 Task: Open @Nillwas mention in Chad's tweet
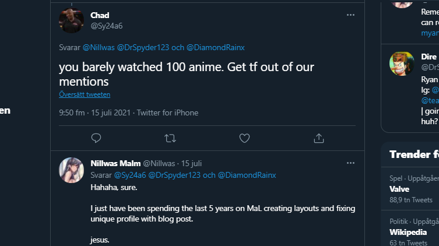(x=99, y=47)
